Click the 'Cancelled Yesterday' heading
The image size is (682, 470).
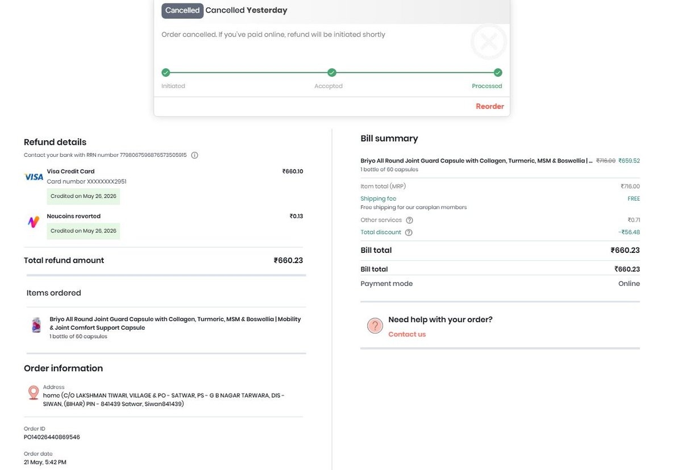pos(246,10)
